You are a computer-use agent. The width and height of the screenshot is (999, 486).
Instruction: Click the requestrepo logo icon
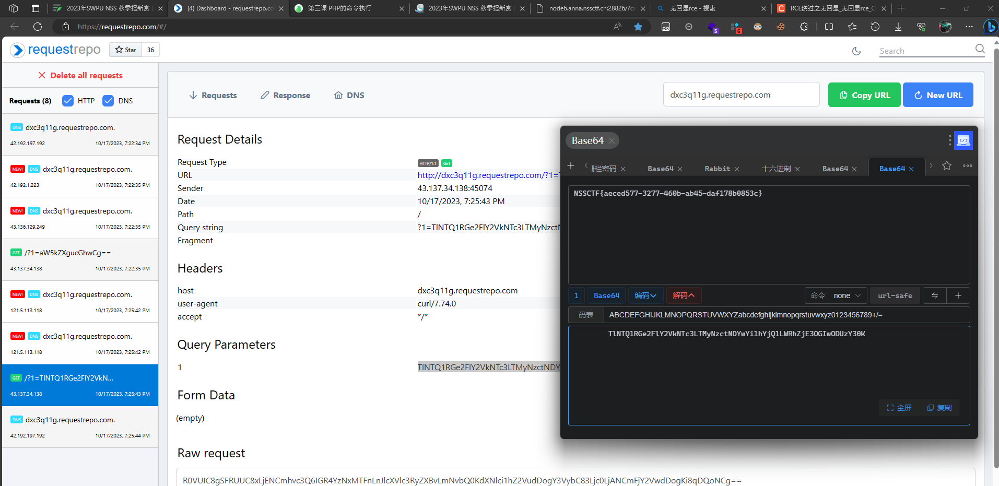[x=17, y=50]
